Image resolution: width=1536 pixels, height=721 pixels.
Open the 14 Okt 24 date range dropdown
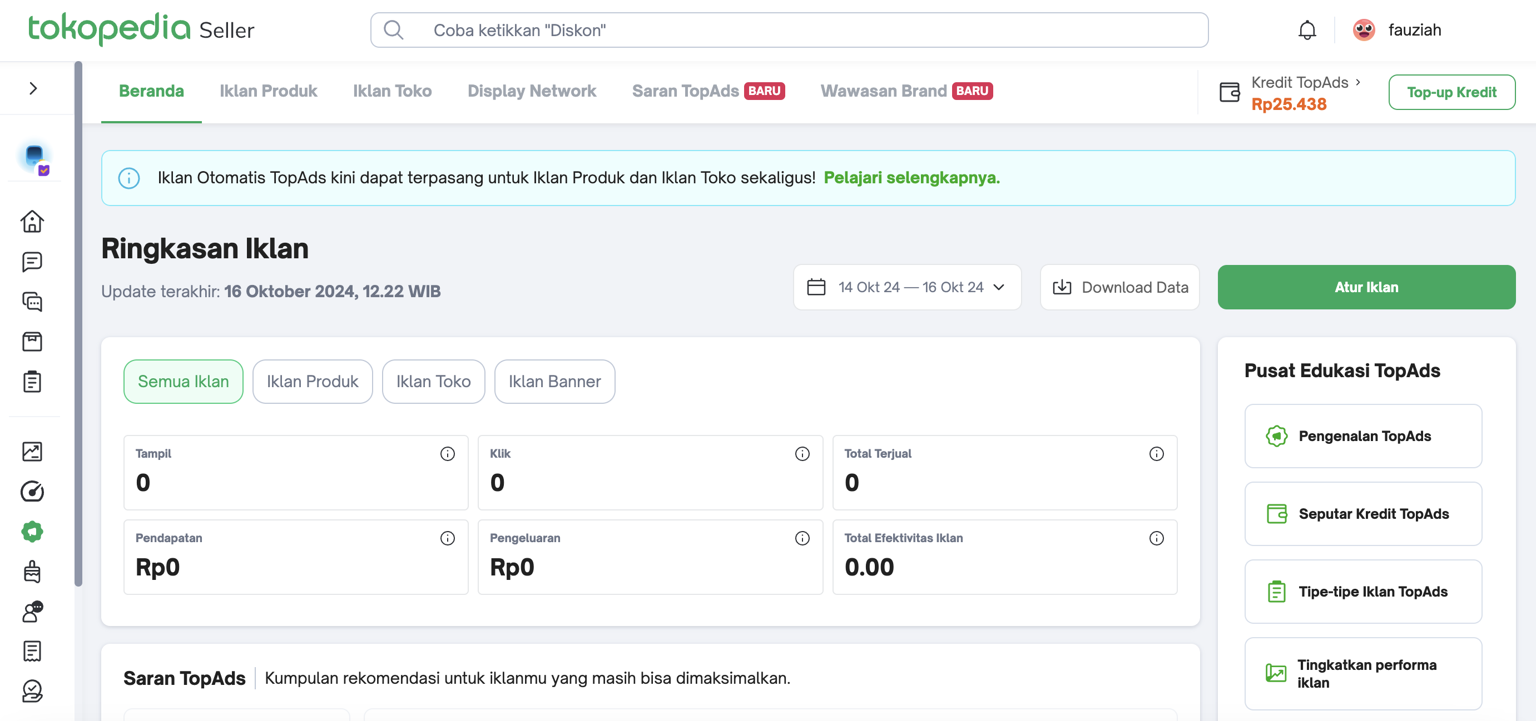click(x=906, y=287)
